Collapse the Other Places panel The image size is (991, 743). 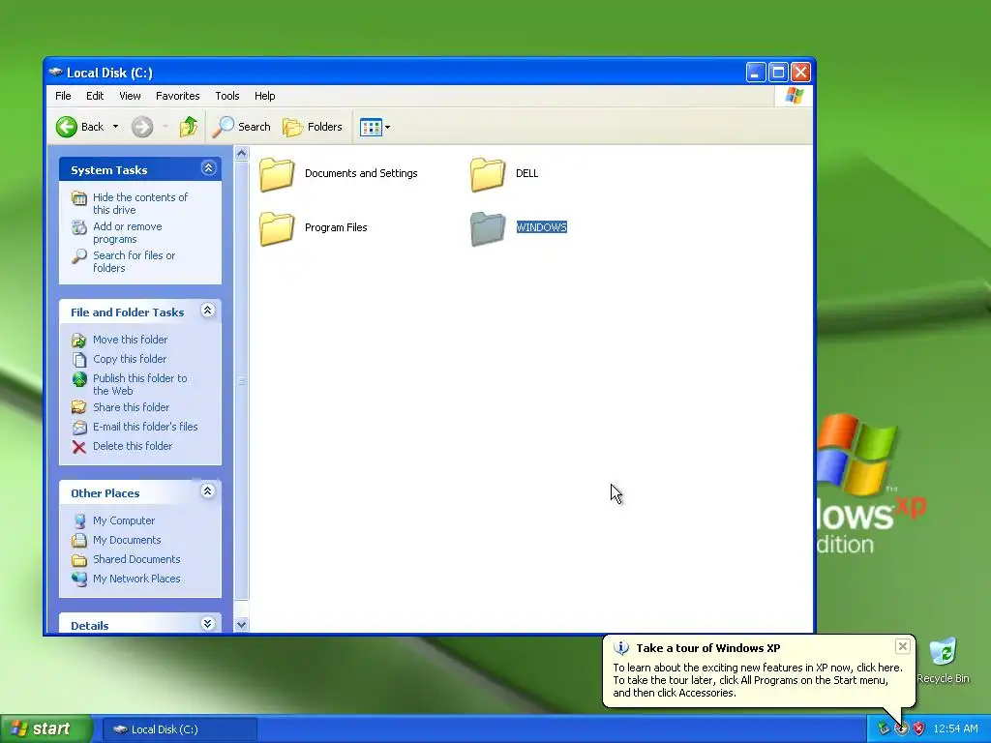click(x=208, y=490)
